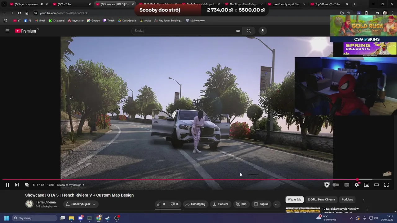Open Discord from the taskbar
This screenshot has height=223, width=397.
pyautogui.click(x=81, y=218)
